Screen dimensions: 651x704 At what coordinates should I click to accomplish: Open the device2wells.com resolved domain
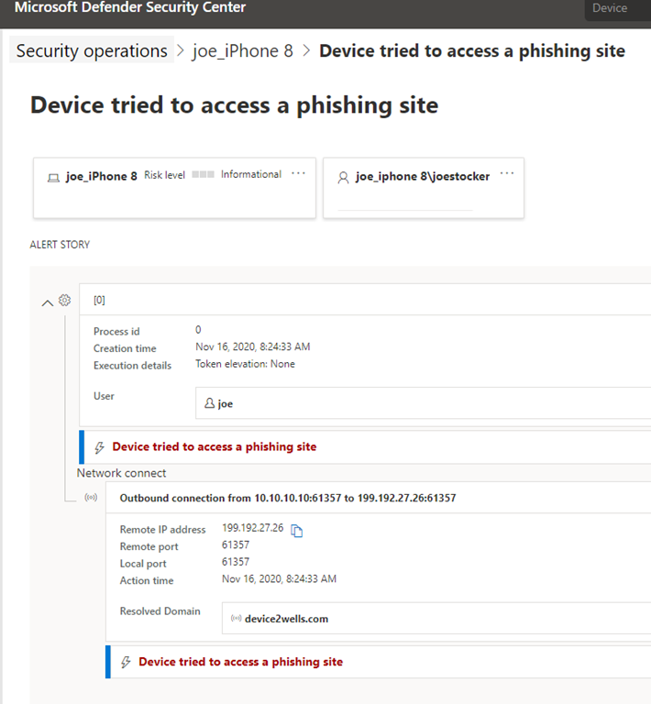[x=286, y=619]
